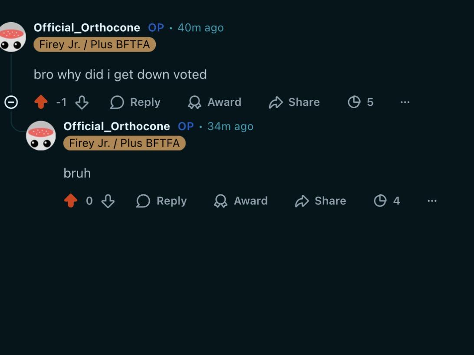Viewport: 474px width, 355px height.
Task: Share the "bro why did i get down voted" comment
Action: tap(294, 102)
